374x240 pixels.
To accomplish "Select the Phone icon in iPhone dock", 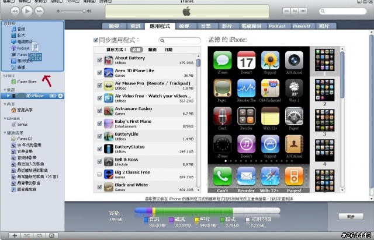I will point(222,177).
